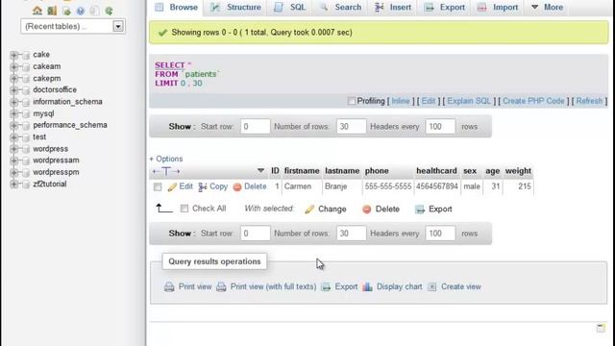Open the Insert tab

393,7
